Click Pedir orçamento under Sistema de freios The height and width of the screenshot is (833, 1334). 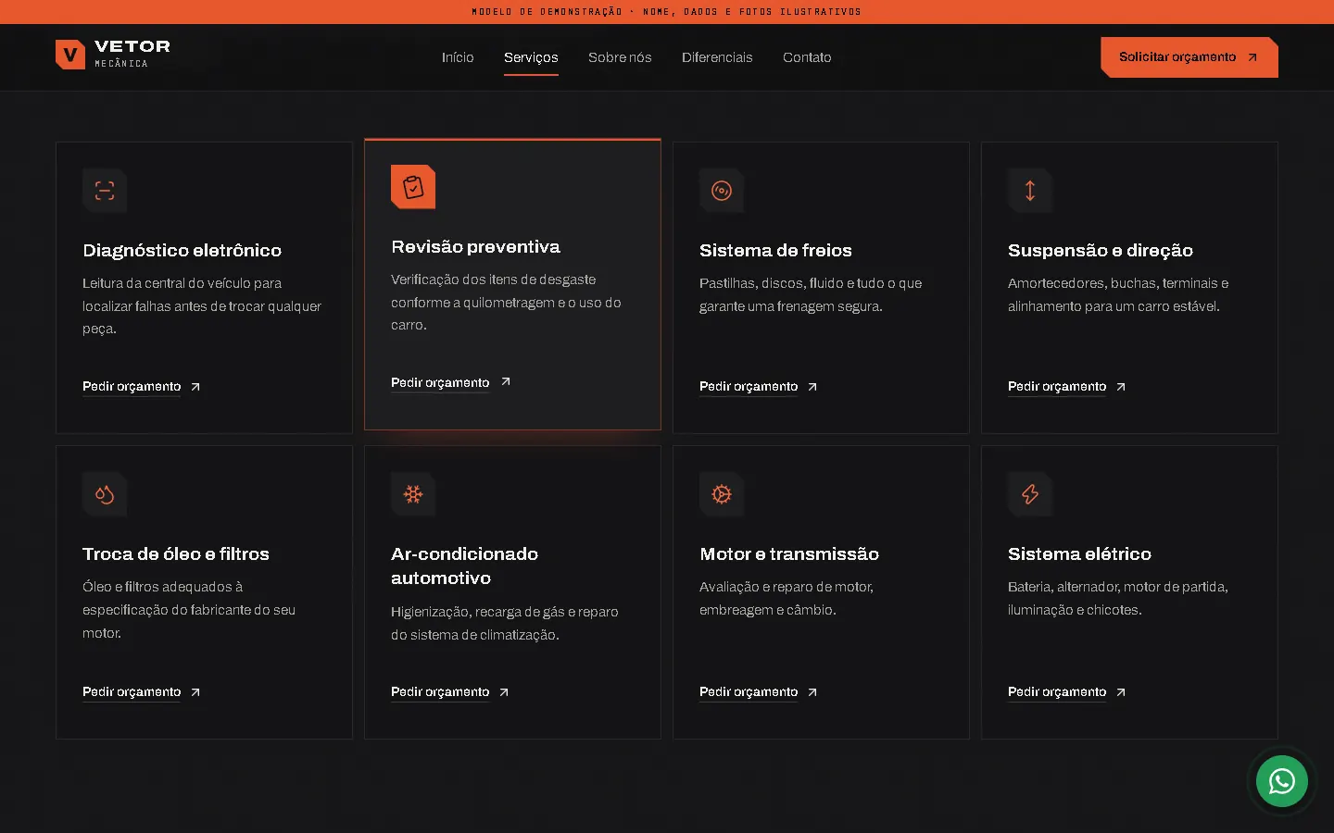759,387
